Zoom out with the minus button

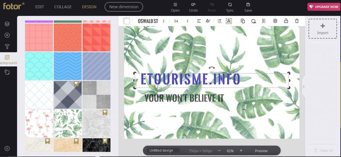tap(219, 150)
